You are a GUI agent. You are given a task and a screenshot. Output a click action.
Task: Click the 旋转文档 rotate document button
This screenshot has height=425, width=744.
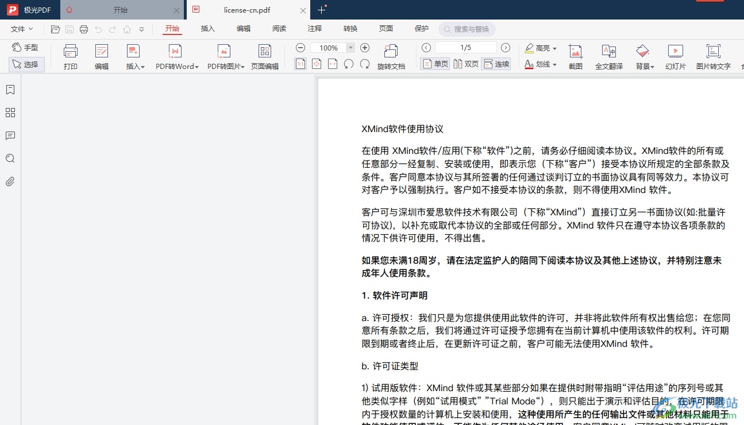[391, 57]
